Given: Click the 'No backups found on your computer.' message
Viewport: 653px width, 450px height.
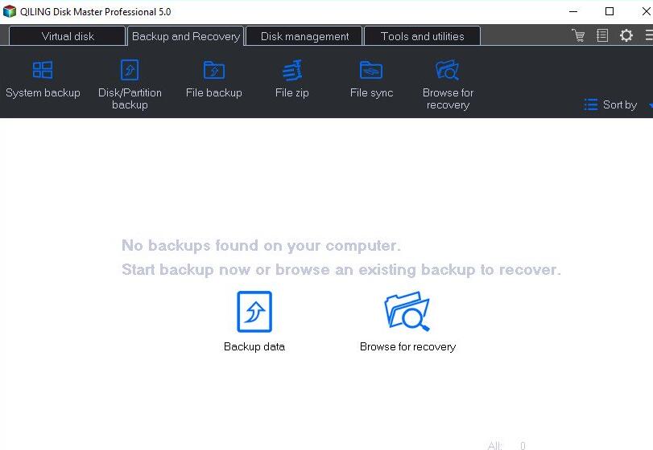Looking at the screenshot, I should 261,246.
